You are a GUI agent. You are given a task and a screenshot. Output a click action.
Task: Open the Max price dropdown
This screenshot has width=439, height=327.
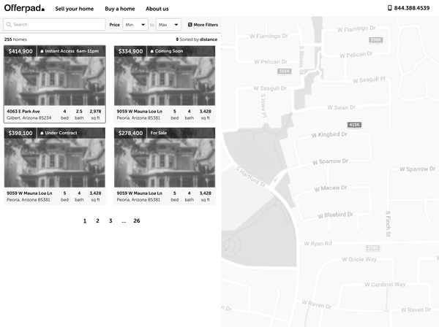point(168,25)
